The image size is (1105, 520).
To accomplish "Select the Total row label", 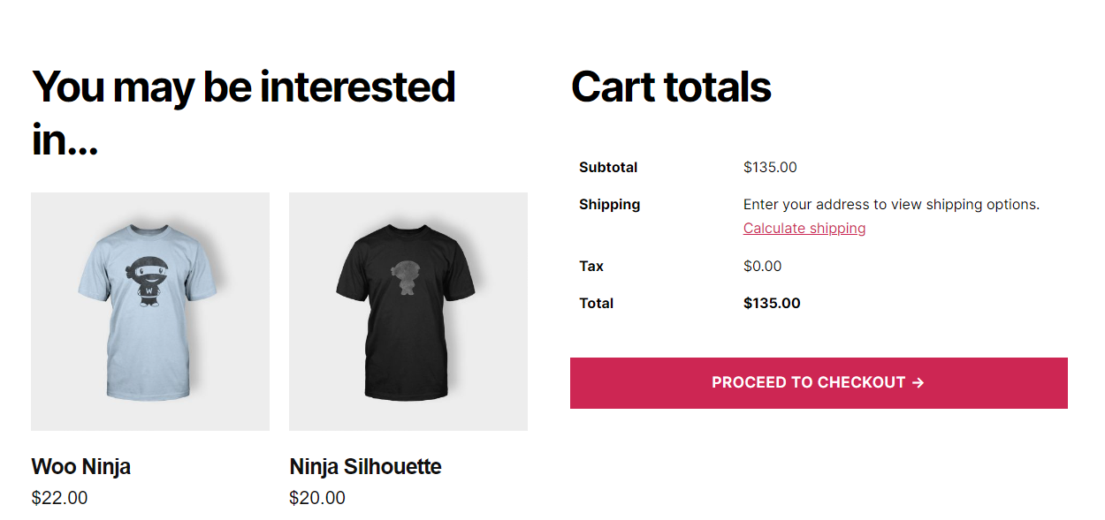I will [596, 304].
